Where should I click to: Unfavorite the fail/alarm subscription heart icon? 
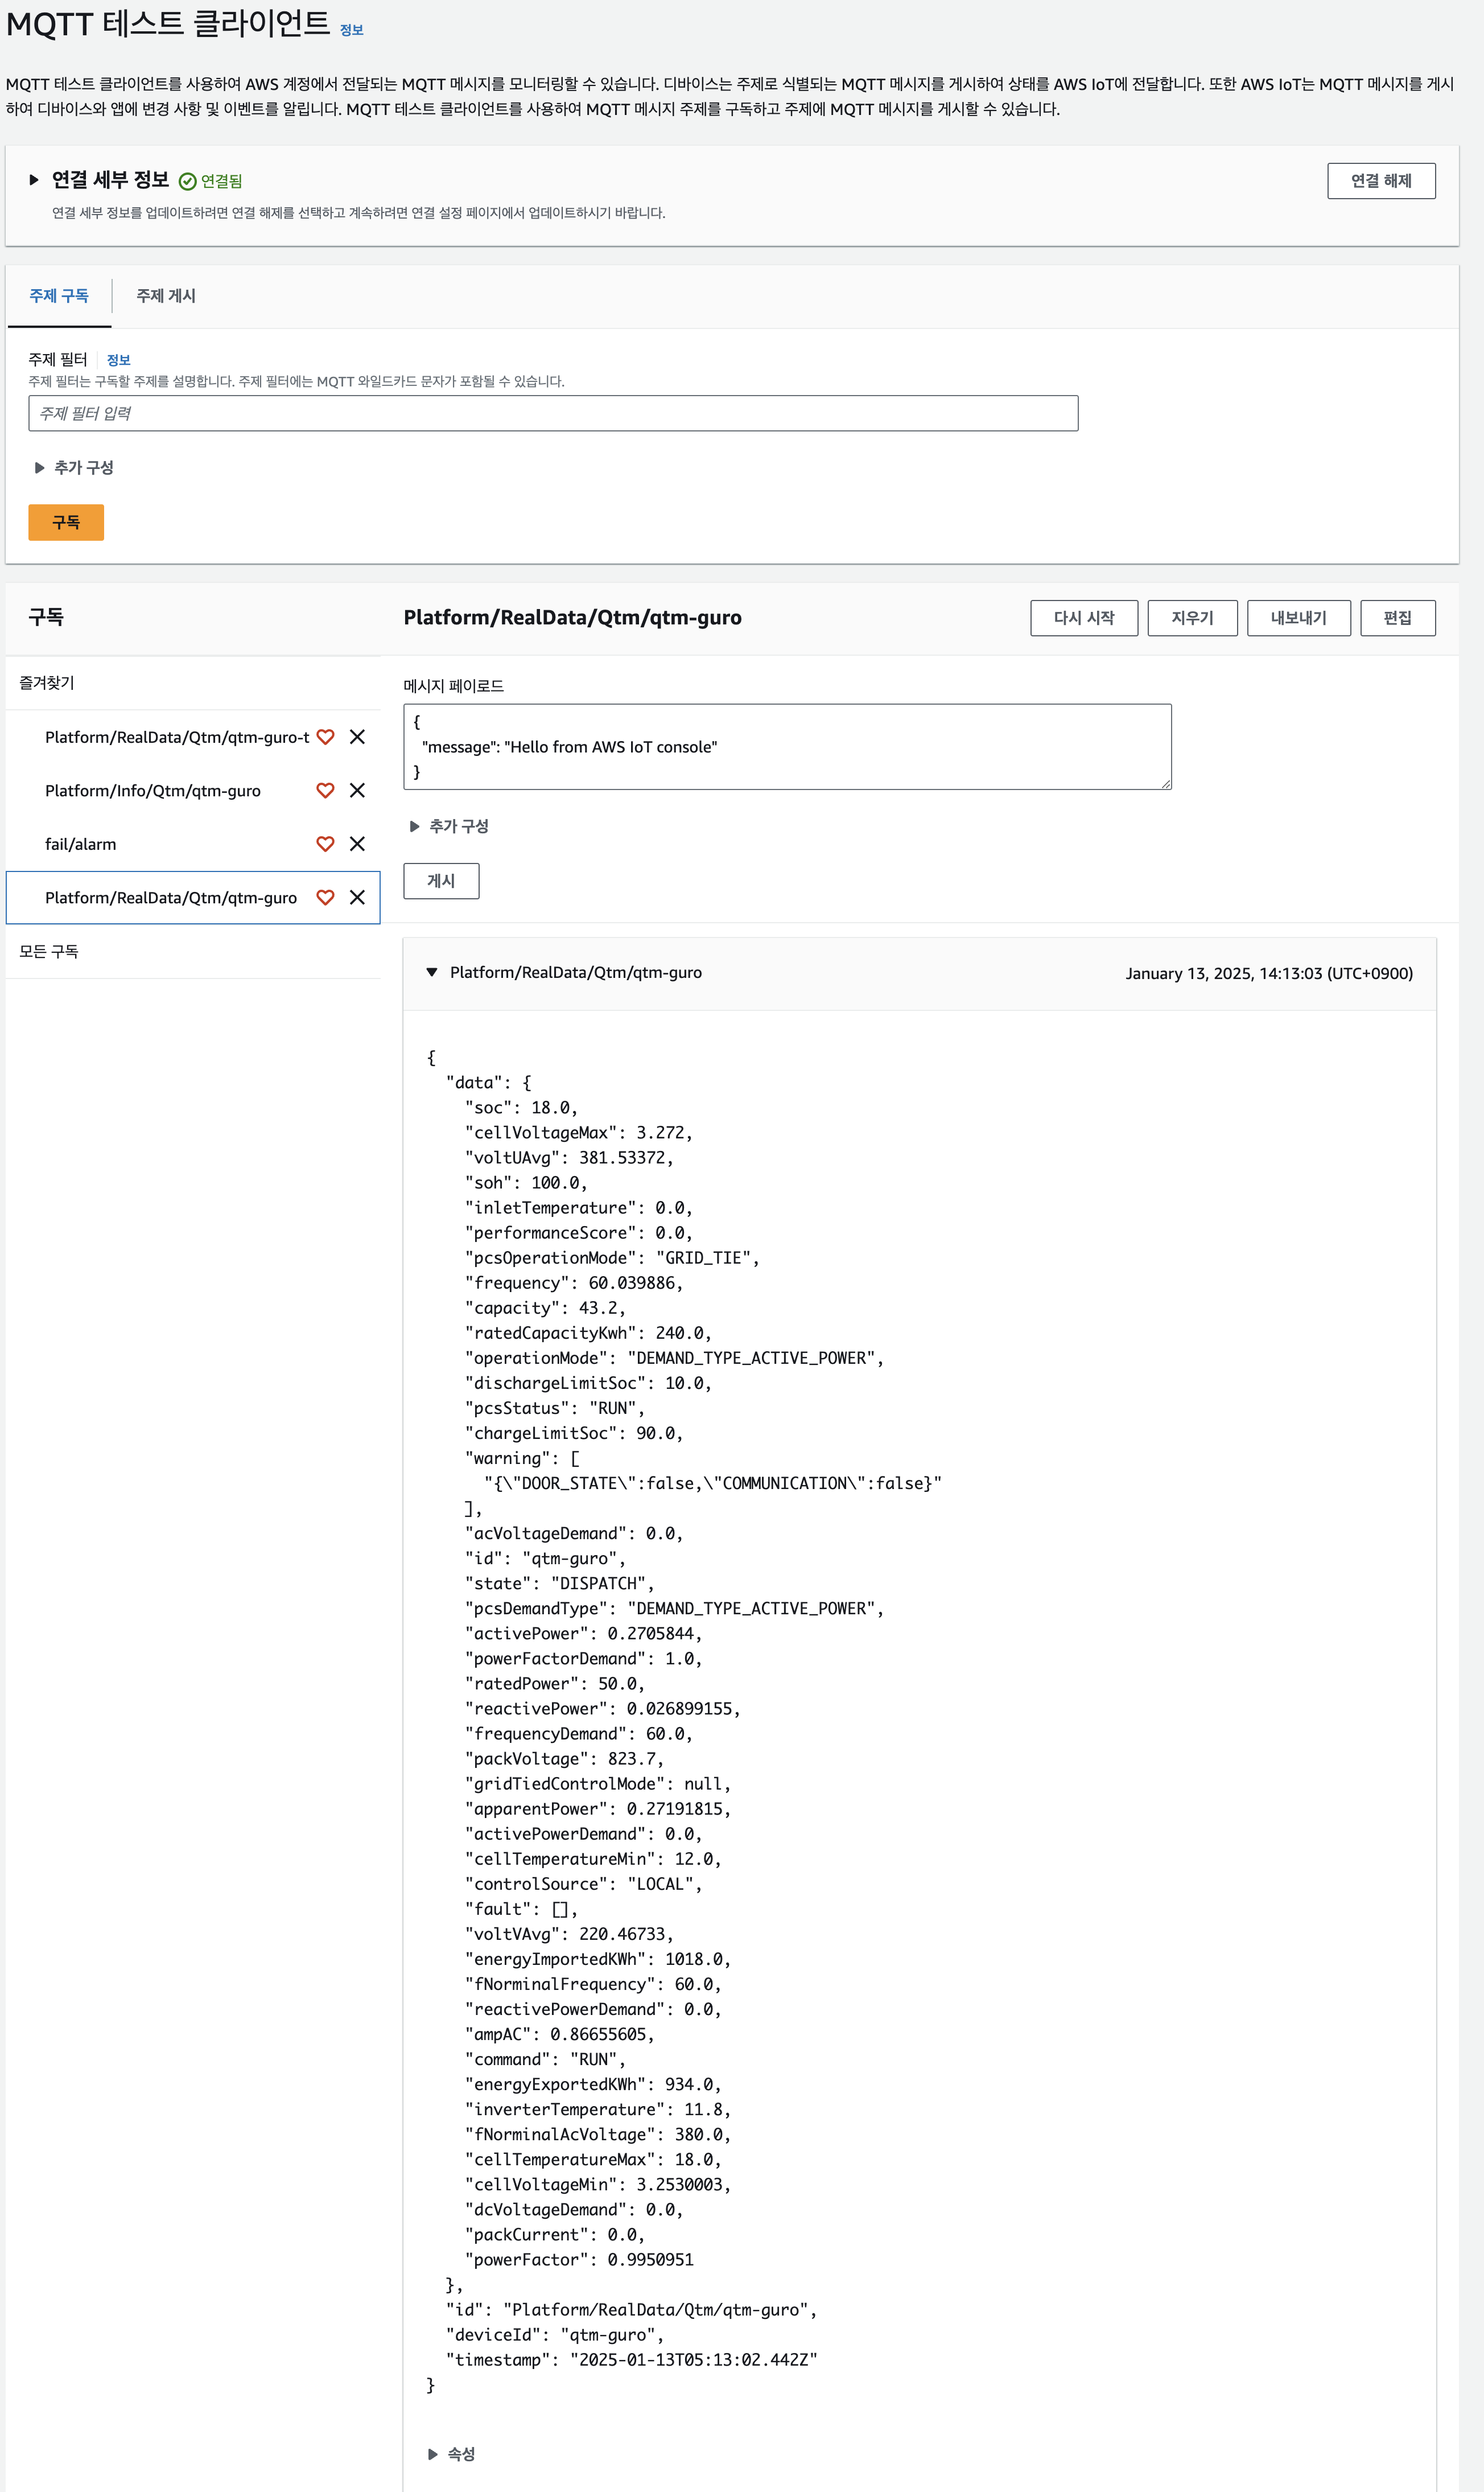tap(325, 844)
